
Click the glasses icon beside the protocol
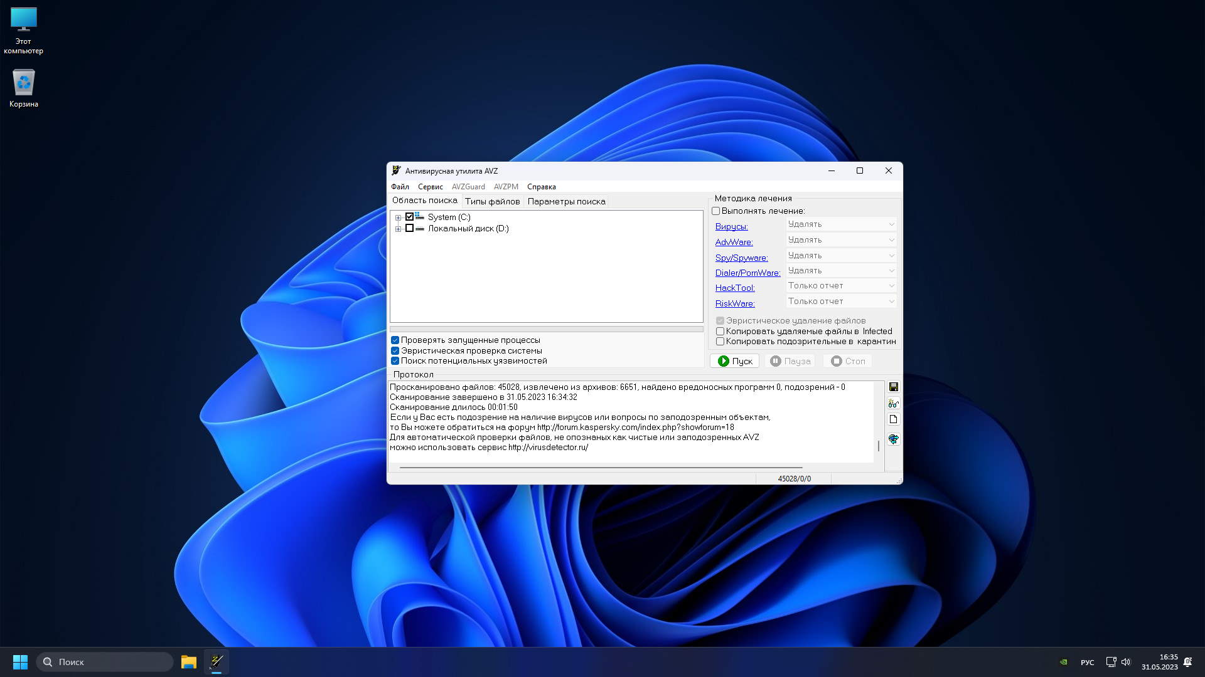pos(893,403)
